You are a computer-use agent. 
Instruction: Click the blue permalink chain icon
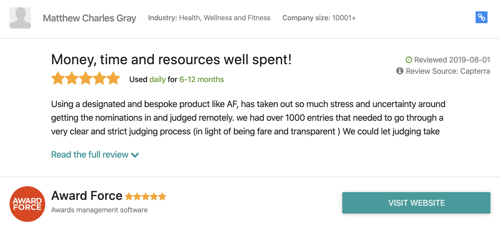point(481,17)
